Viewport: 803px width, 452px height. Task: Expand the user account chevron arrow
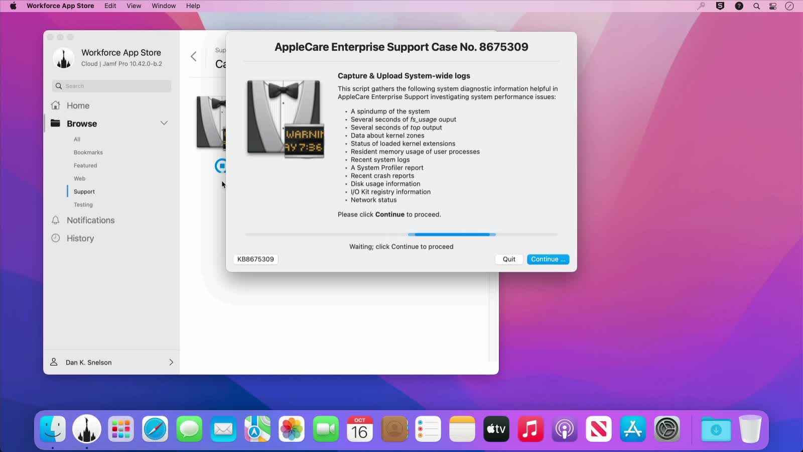coord(171,362)
